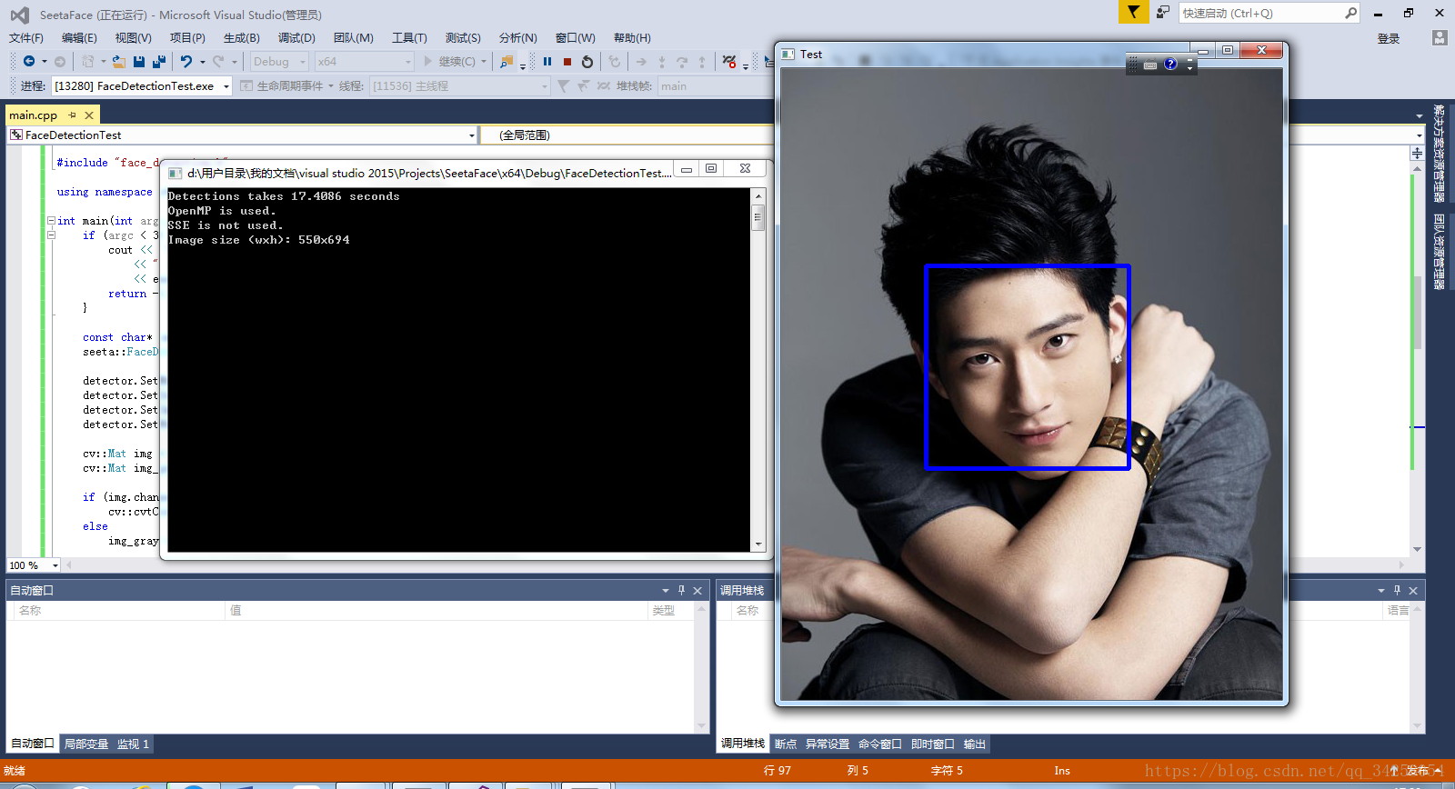
Task: Click the Open File folder icon
Action: click(119, 62)
